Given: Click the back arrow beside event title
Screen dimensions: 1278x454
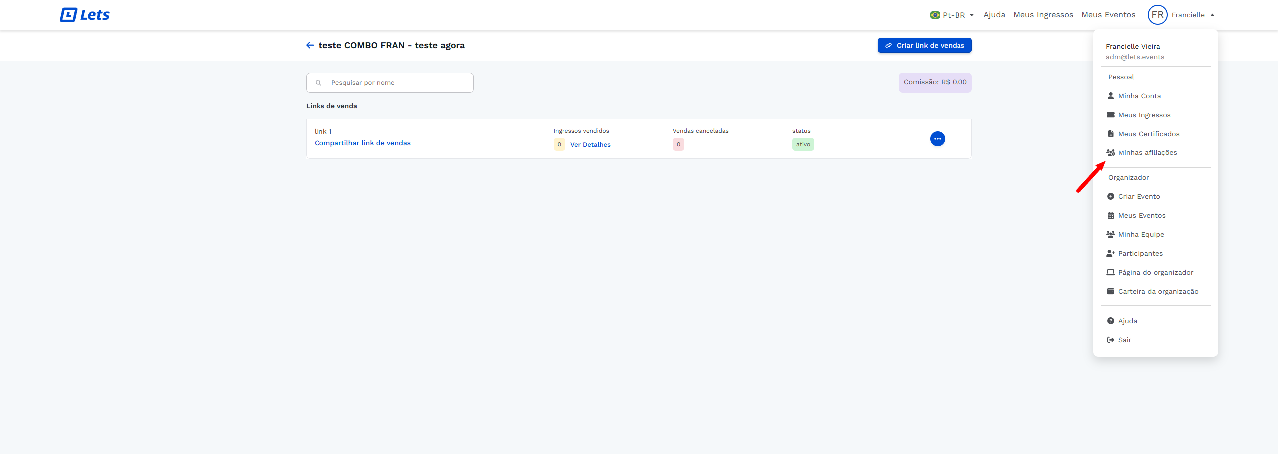Looking at the screenshot, I should pyautogui.click(x=310, y=45).
